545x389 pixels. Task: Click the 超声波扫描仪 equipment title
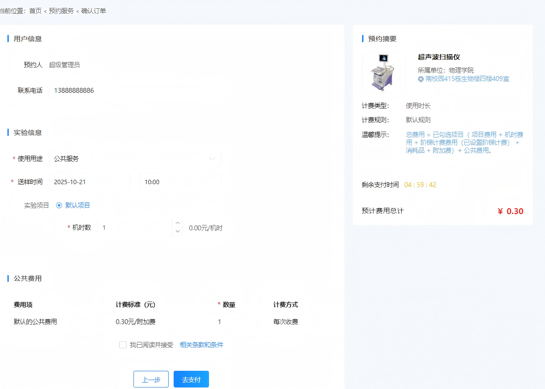(x=439, y=57)
